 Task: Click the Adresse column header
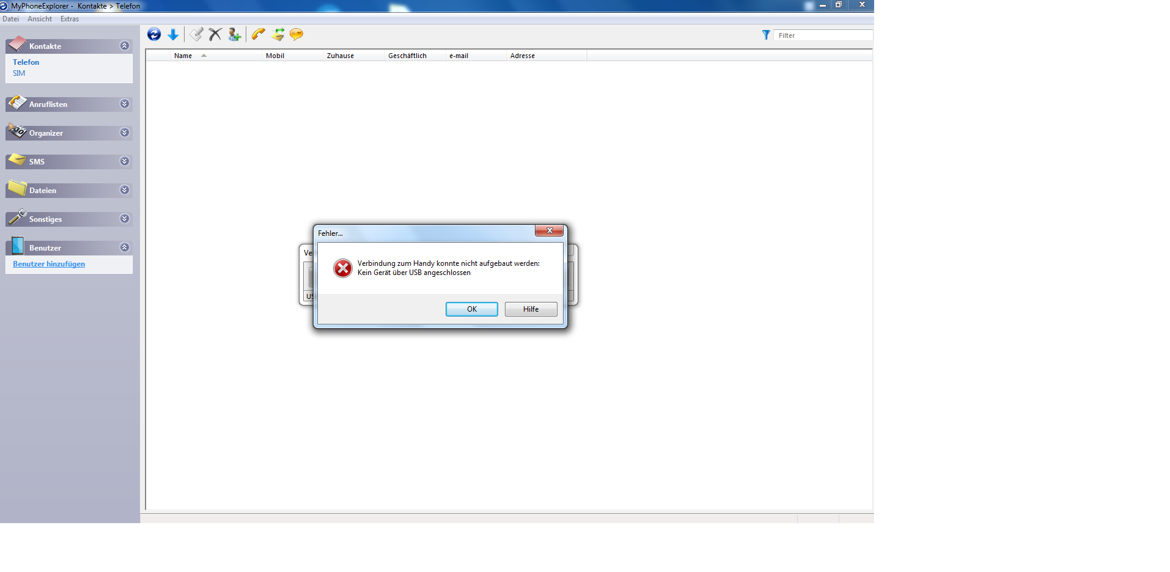click(546, 56)
